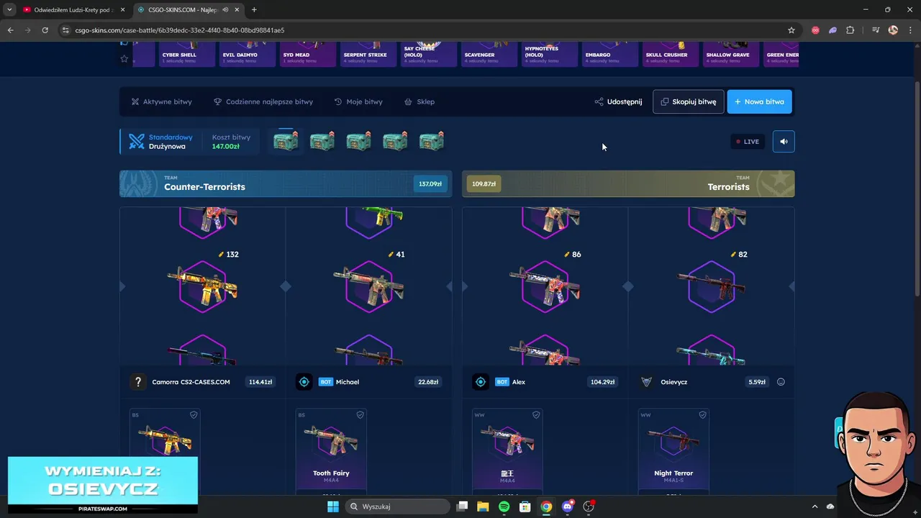Open Codzienne najlepsze bitwy tab
Image resolution: width=921 pixels, height=518 pixels.
pos(263,101)
